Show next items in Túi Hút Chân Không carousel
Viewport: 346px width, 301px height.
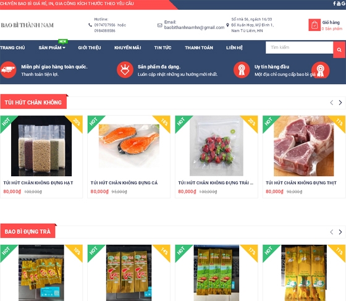[x=340, y=103]
